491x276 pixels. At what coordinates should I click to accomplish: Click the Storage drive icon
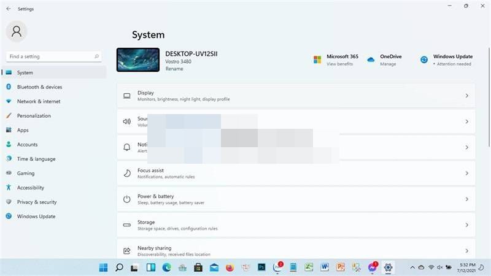(x=127, y=225)
